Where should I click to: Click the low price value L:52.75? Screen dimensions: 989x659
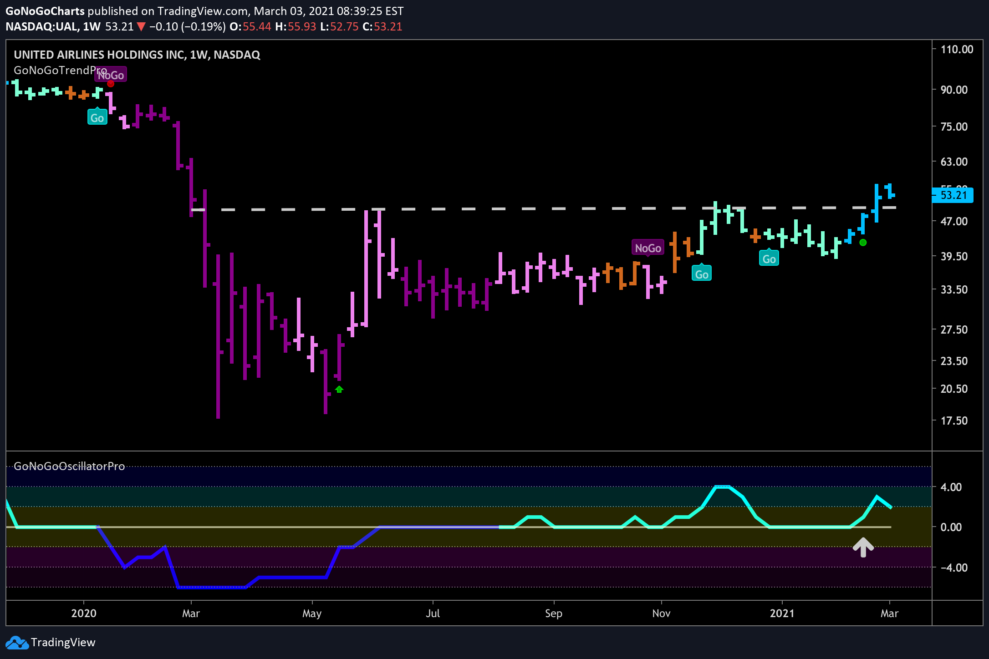[x=339, y=27]
